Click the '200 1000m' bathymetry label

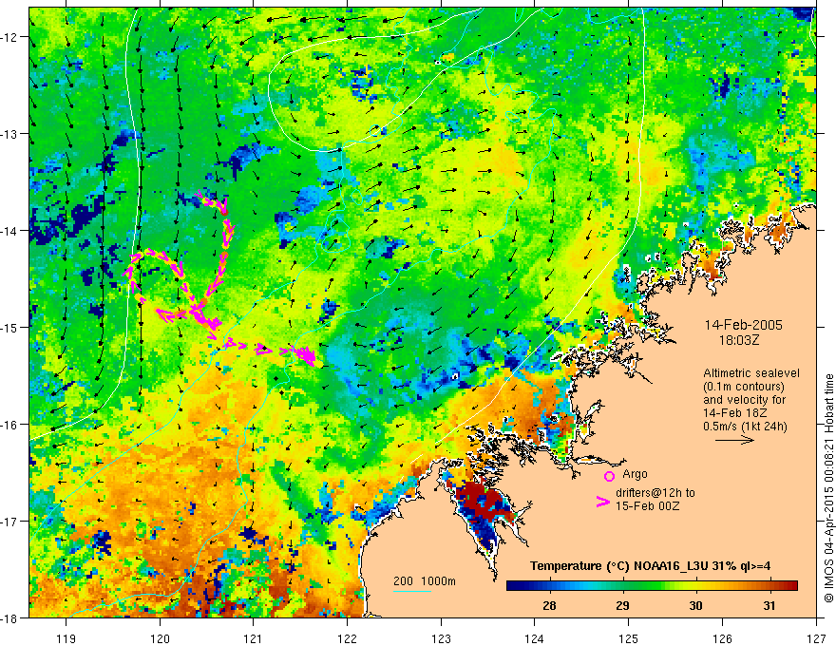tap(425, 581)
